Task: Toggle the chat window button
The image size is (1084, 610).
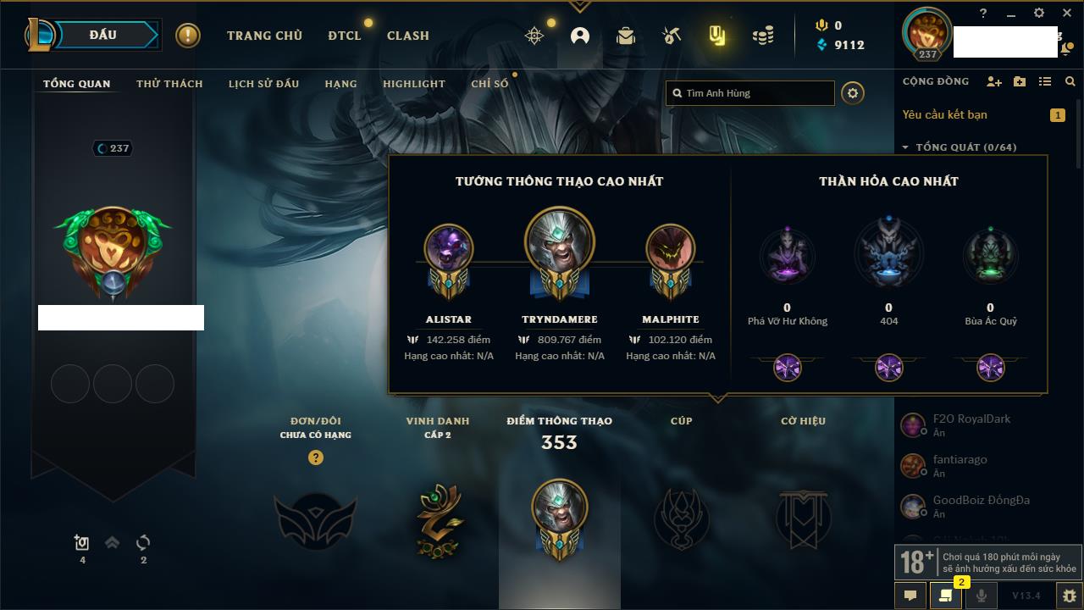Action: tap(910, 596)
